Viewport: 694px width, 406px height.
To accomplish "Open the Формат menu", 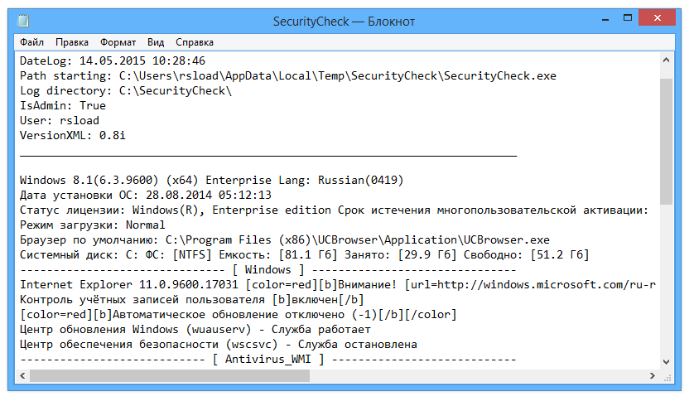I will click(x=118, y=41).
